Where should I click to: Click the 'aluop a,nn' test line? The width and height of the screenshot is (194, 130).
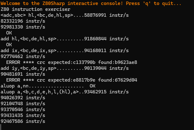click(48, 86)
